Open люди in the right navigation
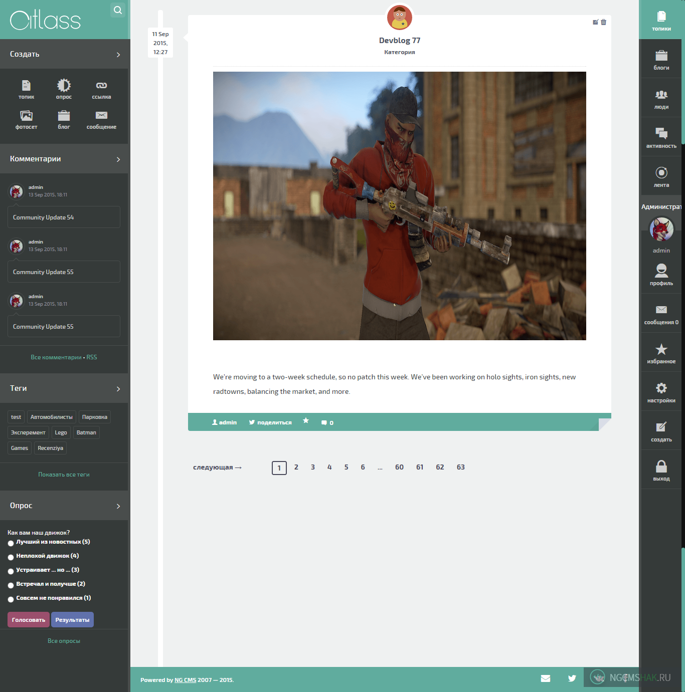Screen dimensions: 685x692 661,99
